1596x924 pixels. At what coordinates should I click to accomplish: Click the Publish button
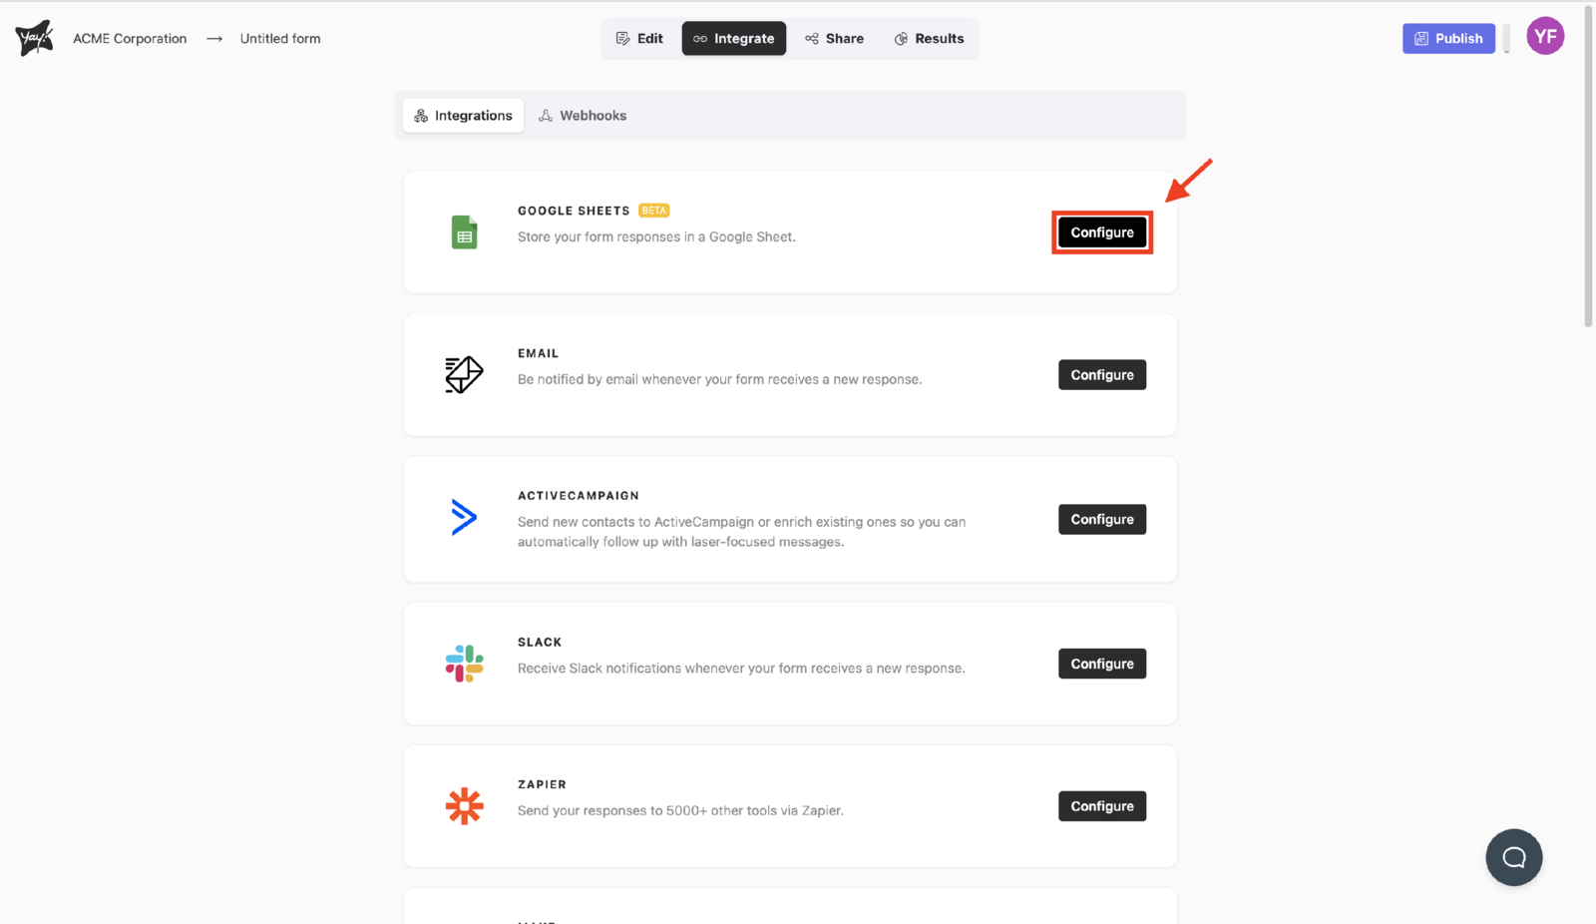1448,38
